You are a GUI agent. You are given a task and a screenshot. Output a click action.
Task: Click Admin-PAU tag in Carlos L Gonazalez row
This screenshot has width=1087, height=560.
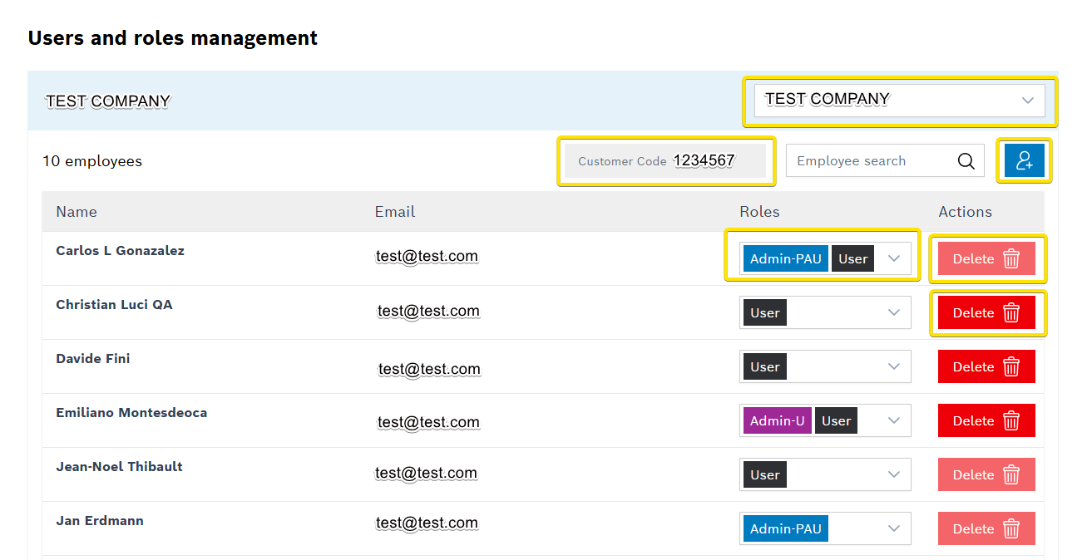click(786, 258)
